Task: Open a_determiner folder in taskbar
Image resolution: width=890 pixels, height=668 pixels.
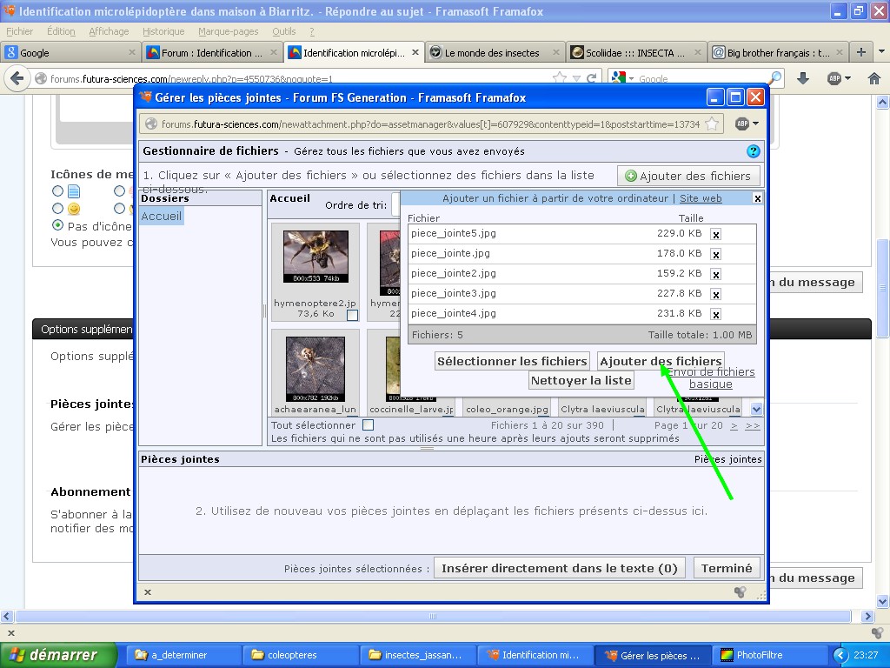Action: coord(184,655)
